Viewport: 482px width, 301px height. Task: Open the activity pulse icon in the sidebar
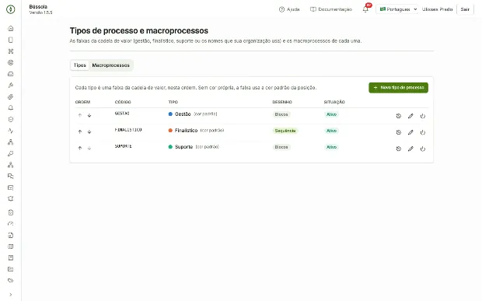[10, 131]
